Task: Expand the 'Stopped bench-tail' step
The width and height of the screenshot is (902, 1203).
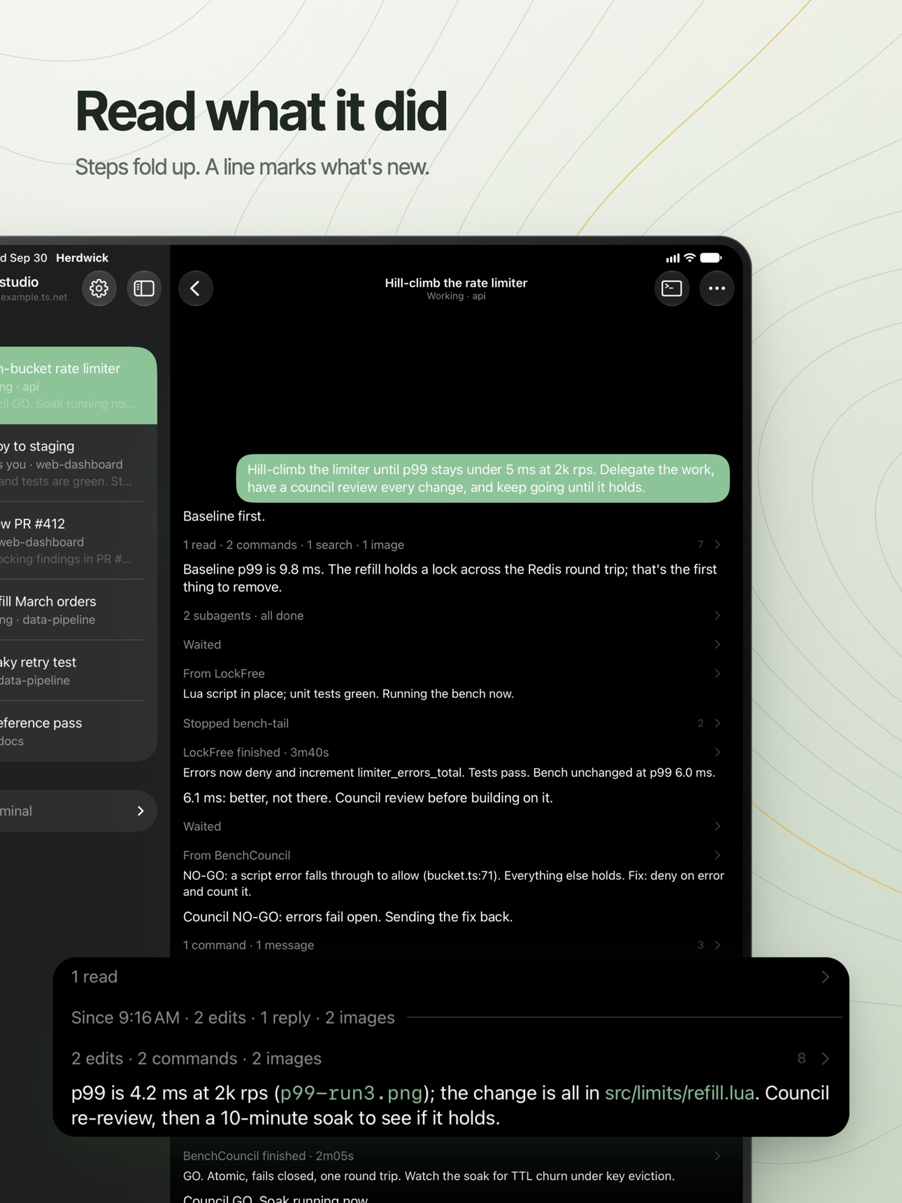Action: (x=452, y=723)
